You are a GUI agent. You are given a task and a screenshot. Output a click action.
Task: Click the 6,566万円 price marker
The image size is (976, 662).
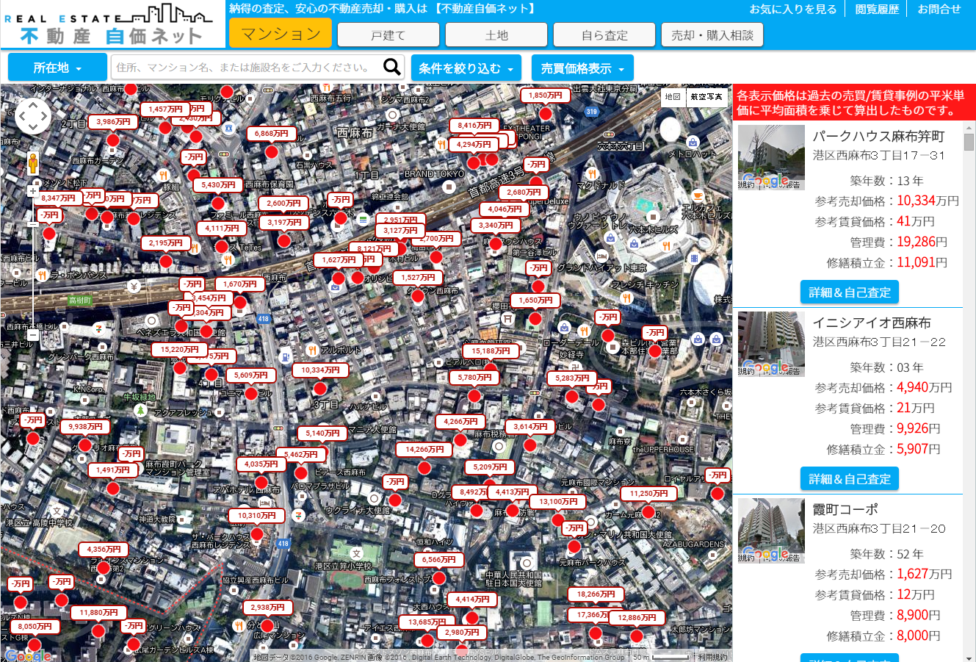(x=439, y=560)
